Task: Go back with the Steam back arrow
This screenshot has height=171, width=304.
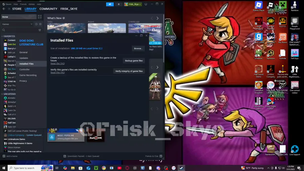Action: 4,9
